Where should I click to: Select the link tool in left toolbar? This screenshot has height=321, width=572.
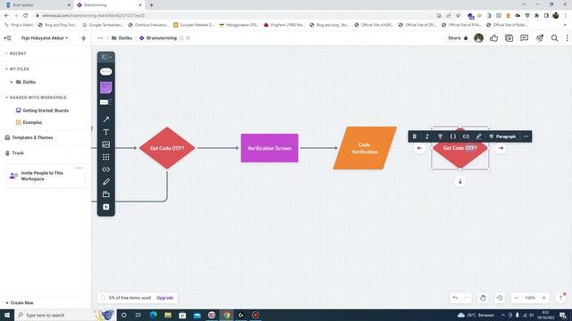[105, 169]
